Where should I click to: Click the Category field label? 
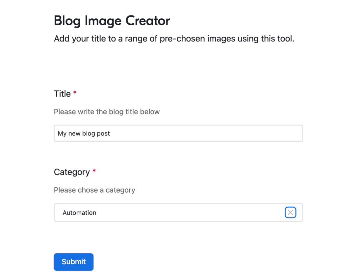(x=72, y=172)
